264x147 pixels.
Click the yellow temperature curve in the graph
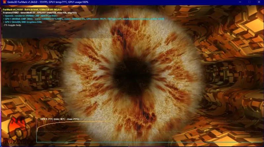point(99,121)
